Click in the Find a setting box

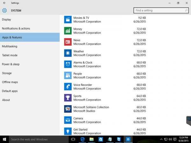click(x=161, y=10)
